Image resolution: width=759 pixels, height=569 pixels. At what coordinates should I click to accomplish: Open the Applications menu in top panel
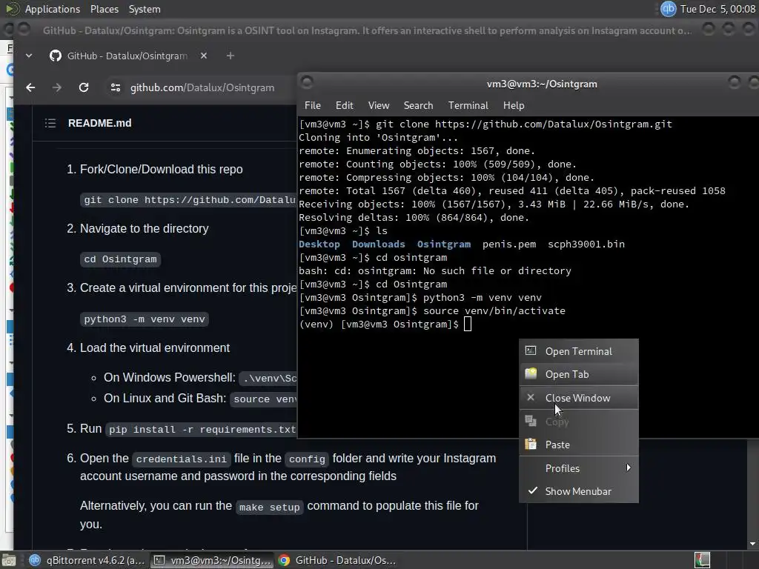click(53, 9)
